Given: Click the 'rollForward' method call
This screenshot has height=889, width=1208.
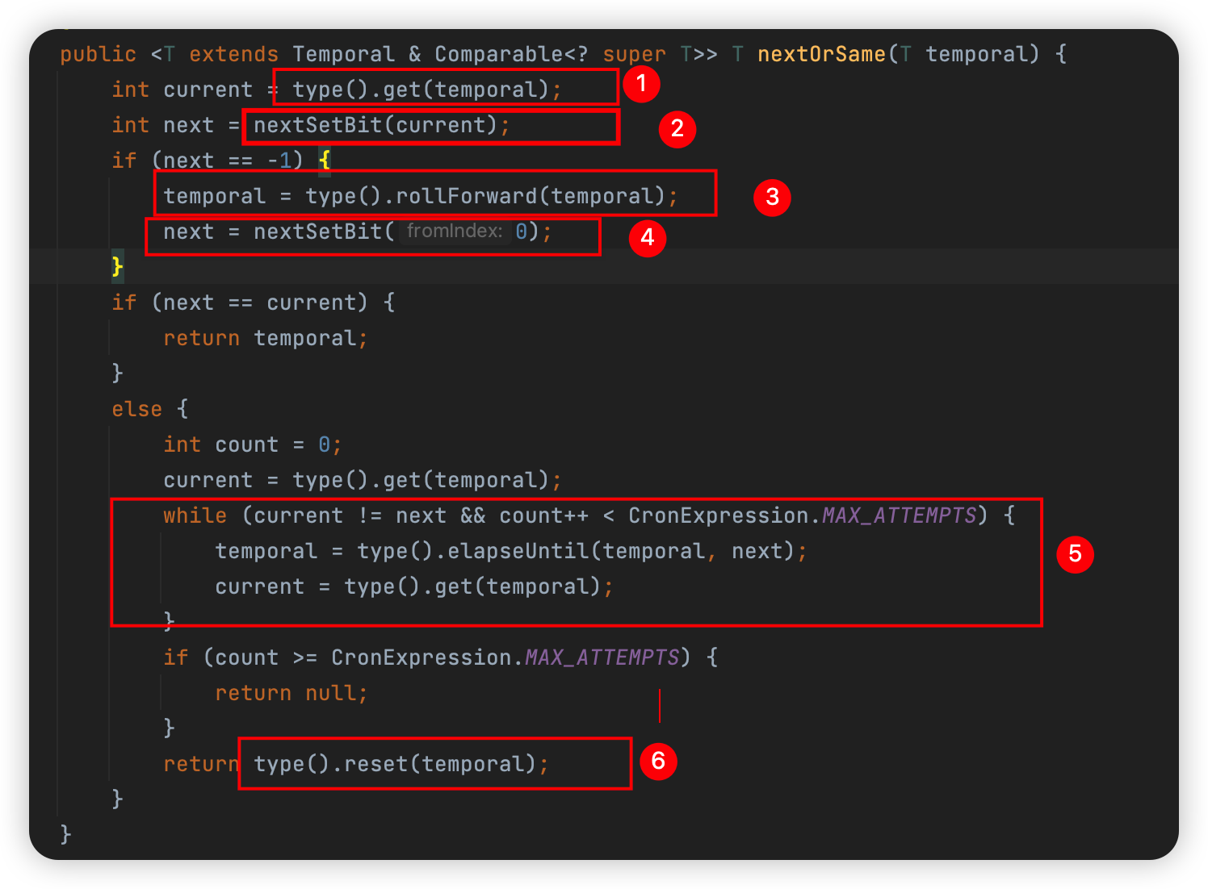Looking at the screenshot, I should (x=466, y=196).
